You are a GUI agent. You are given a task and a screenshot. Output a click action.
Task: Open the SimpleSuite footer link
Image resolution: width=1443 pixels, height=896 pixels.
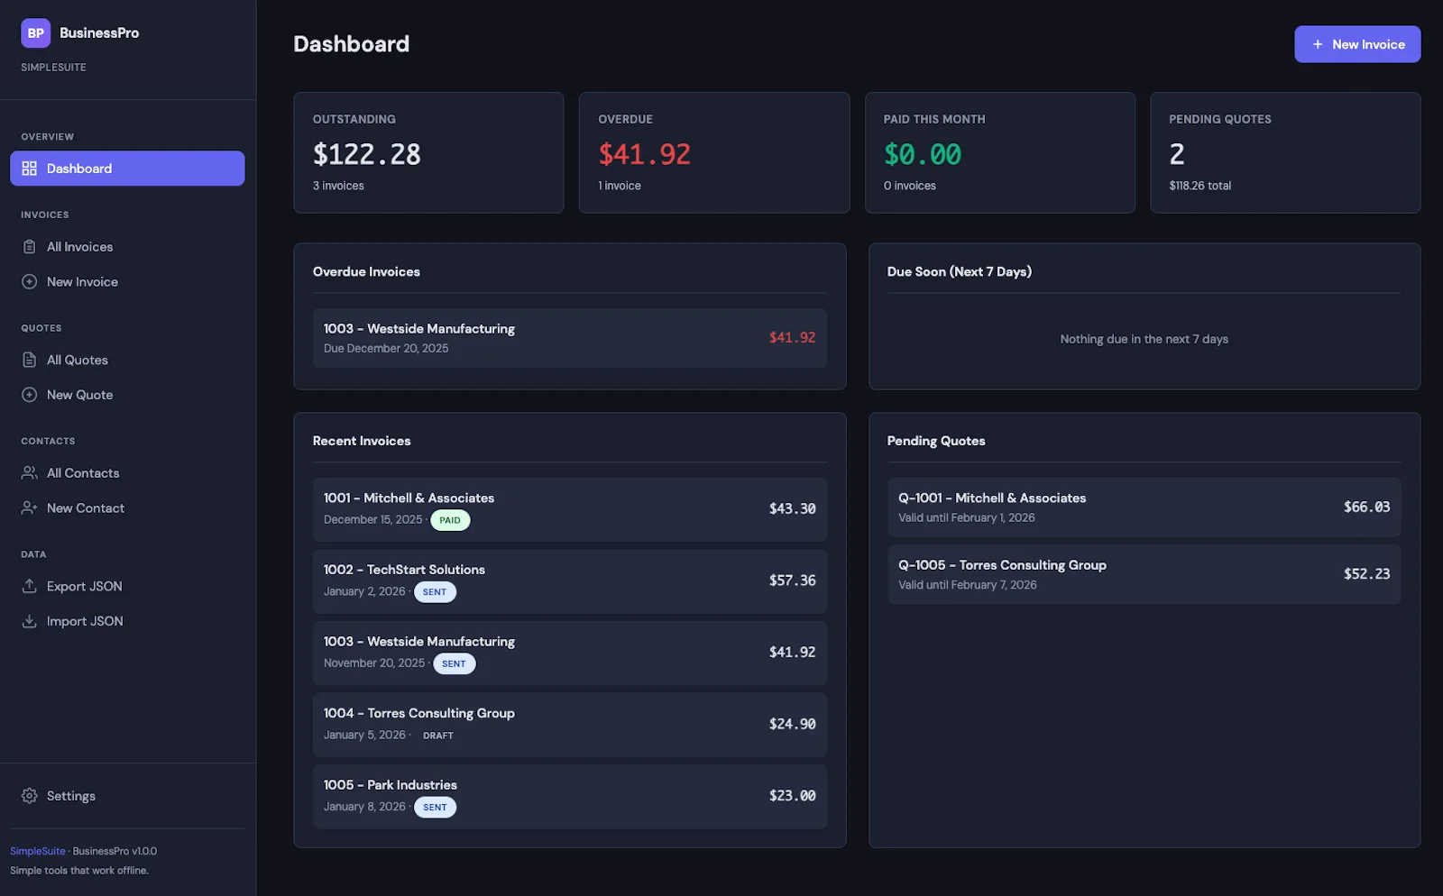click(x=37, y=850)
